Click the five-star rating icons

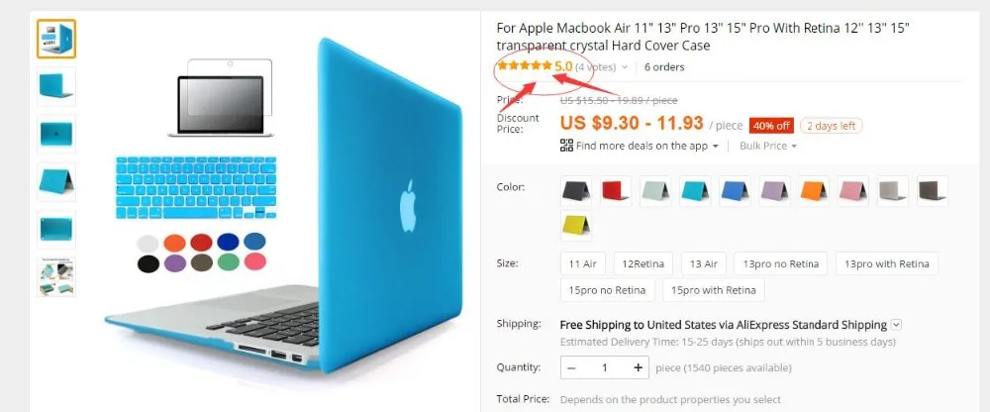(525, 65)
